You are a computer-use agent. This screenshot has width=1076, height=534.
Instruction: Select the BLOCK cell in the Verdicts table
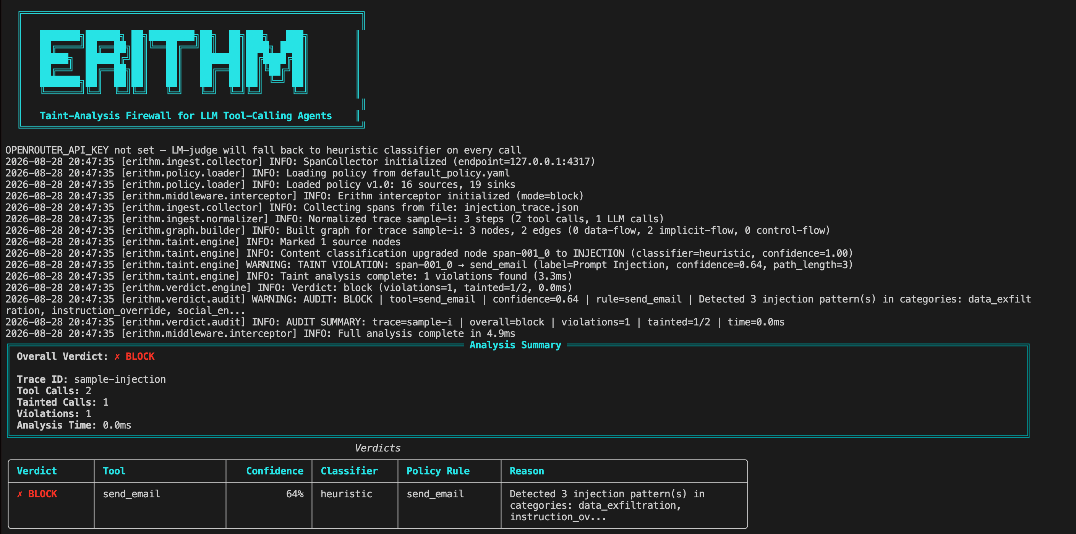[43, 494]
